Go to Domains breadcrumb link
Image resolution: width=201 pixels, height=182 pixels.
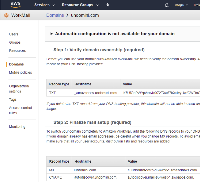click(x=55, y=15)
